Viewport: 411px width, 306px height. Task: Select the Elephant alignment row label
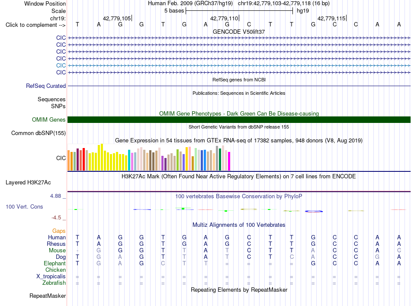pyautogui.click(x=55, y=264)
